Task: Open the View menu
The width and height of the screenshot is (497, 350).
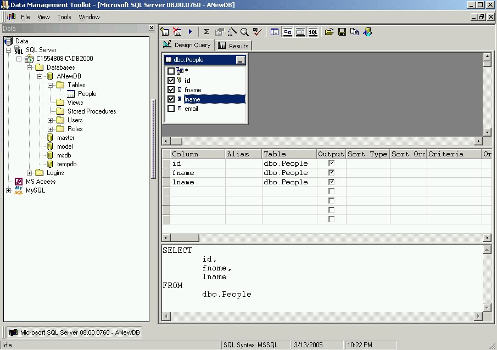Action: coord(43,17)
